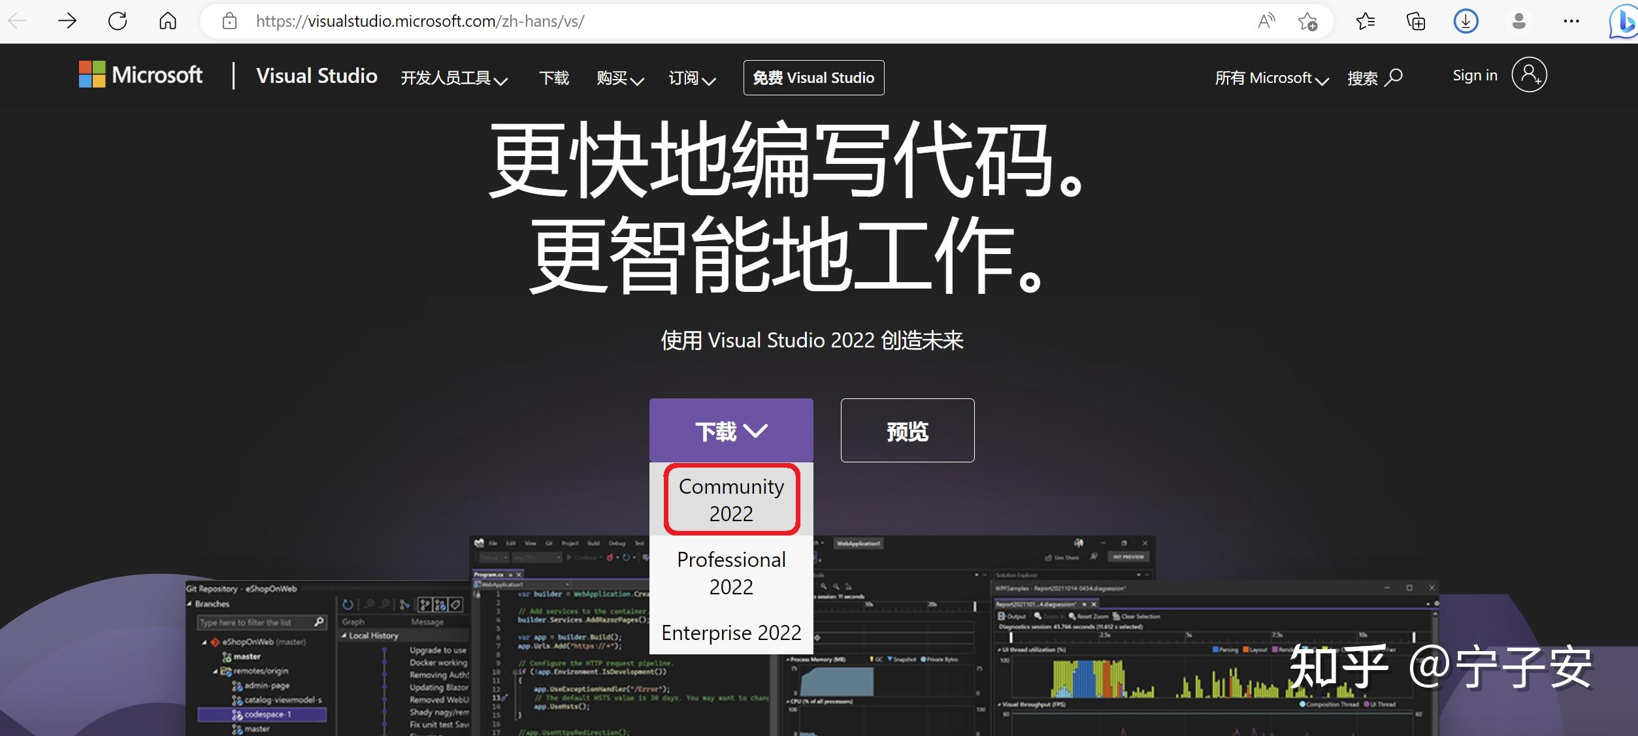The width and height of the screenshot is (1638, 736).
Task: Click the Bing discovery icon
Action: (1622, 21)
